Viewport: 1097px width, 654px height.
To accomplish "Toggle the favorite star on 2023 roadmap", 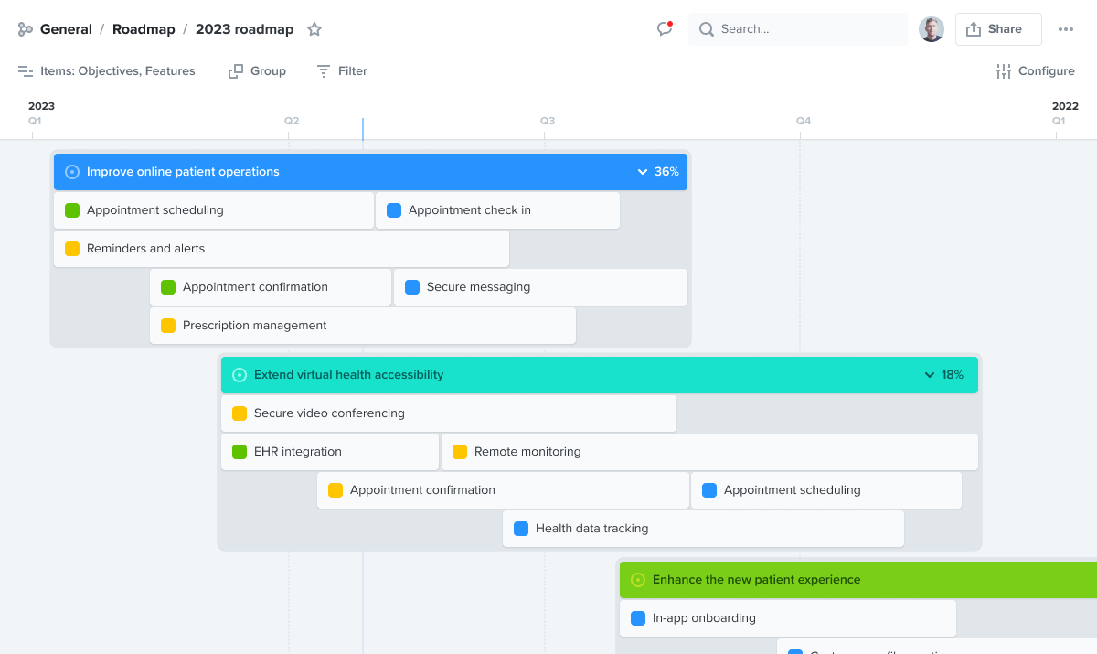I will pos(314,28).
